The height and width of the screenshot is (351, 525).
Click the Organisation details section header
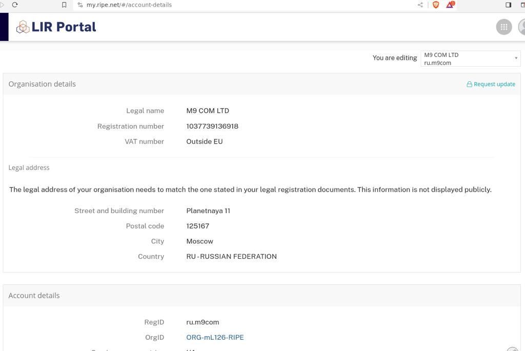tap(42, 84)
